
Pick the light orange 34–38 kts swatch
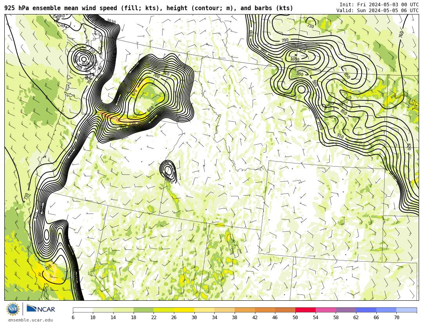click(x=224, y=310)
